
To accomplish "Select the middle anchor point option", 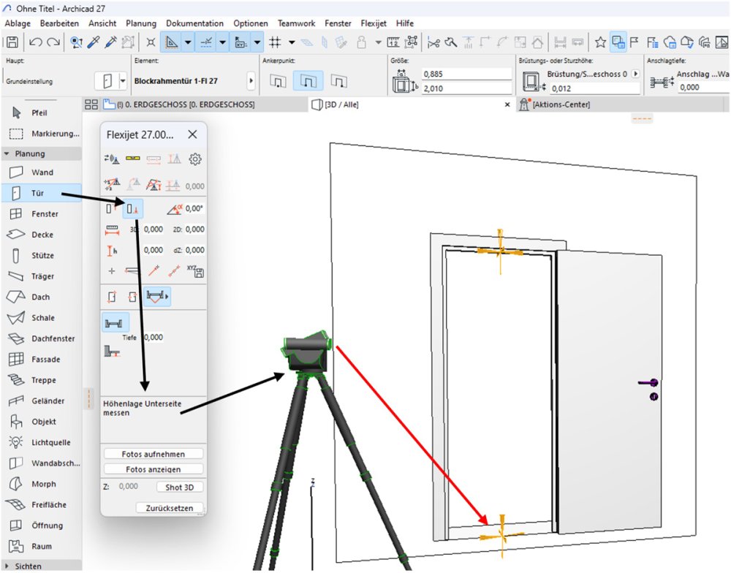I will (308, 81).
